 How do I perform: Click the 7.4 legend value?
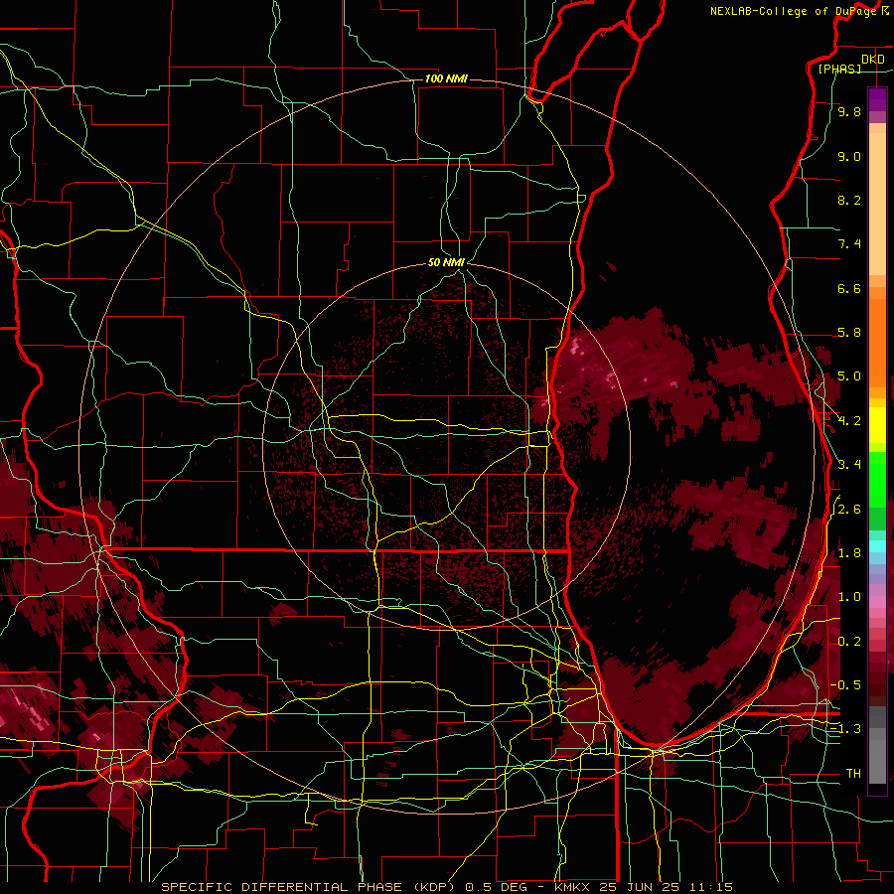[x=849, y=244]
